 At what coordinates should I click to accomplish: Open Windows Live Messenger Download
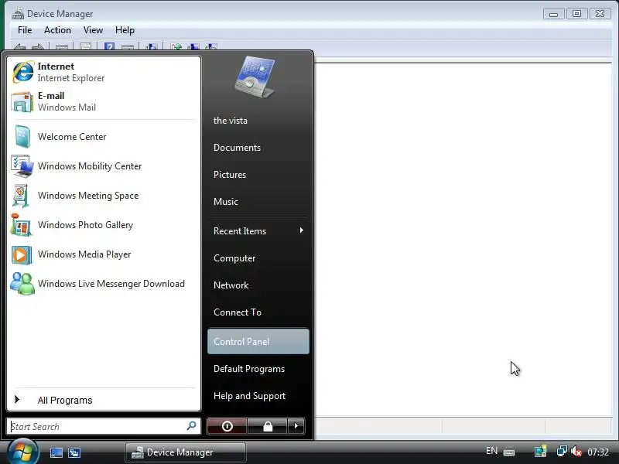(104, 284)
